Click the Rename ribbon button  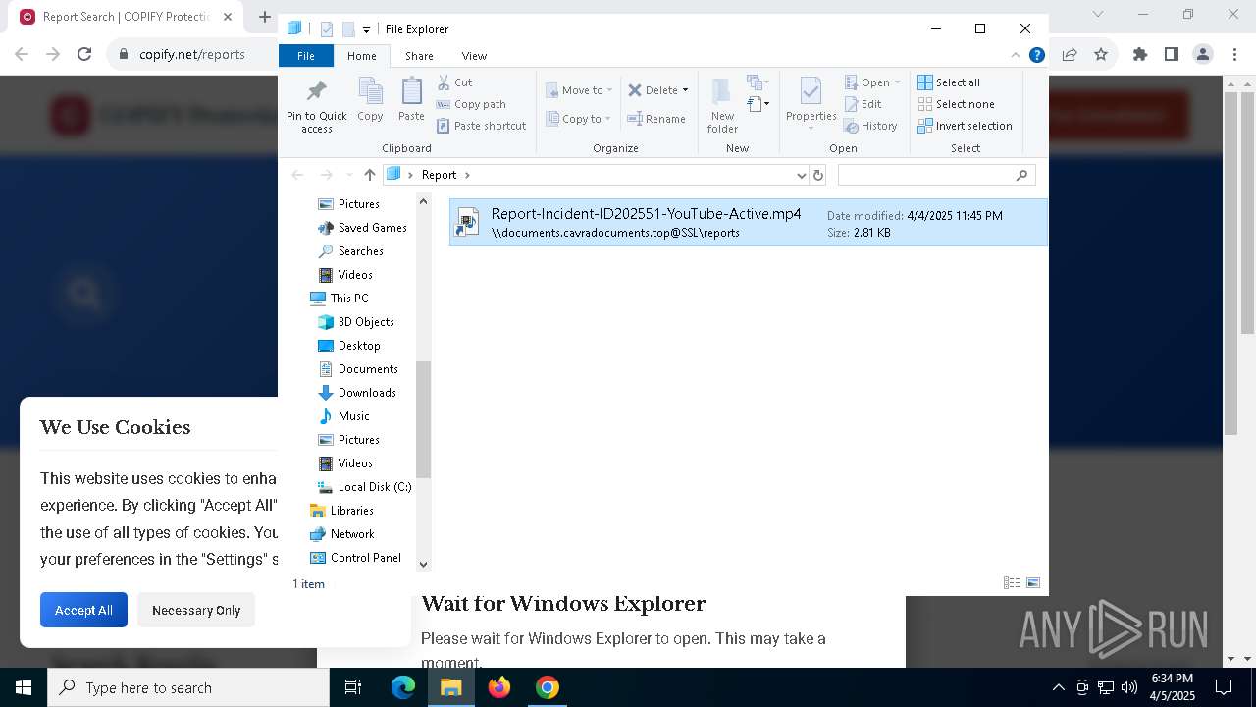[x=656, y=119]
